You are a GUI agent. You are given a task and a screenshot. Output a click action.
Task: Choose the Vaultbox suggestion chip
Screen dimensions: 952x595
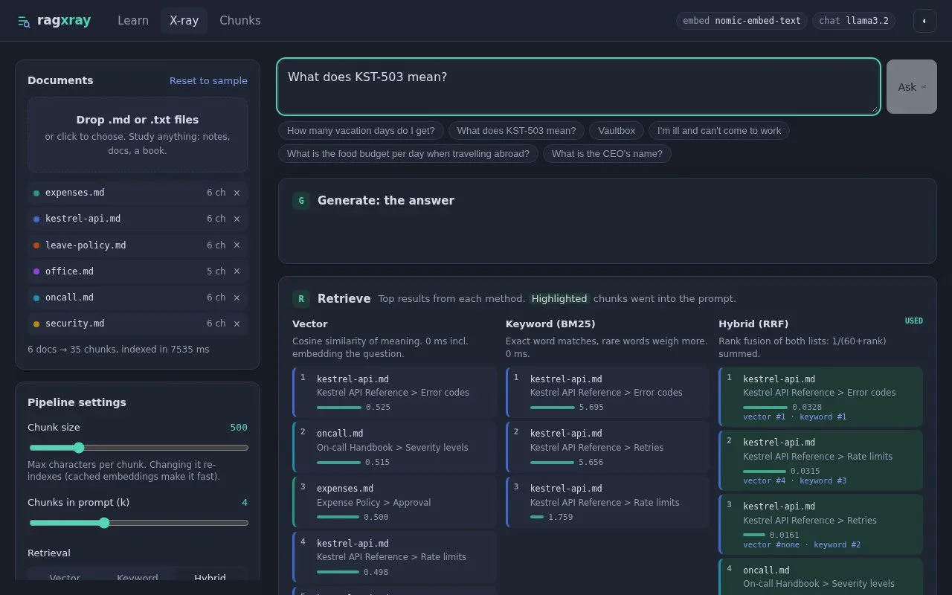[x=617, y=131]
